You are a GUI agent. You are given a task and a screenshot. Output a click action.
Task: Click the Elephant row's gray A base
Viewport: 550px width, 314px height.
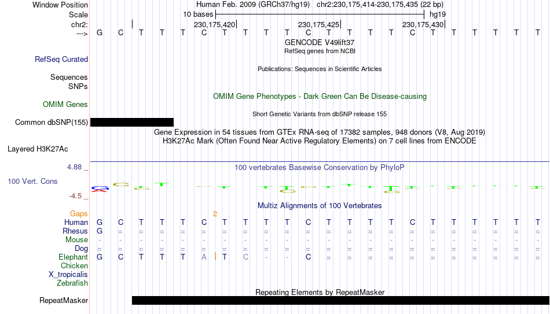click(204, 257)
